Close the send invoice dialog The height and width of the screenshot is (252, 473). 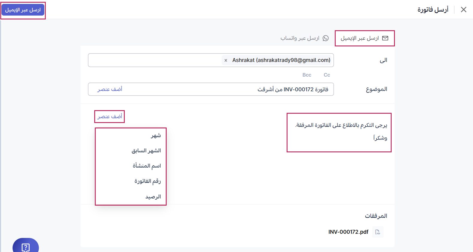pyautogui.click(x=463, y=10)
